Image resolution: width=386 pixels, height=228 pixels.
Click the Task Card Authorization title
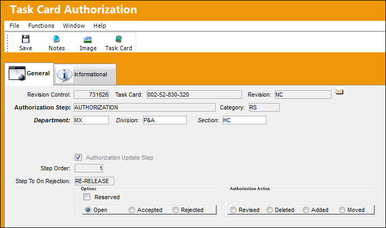click(x=73, y=10)
